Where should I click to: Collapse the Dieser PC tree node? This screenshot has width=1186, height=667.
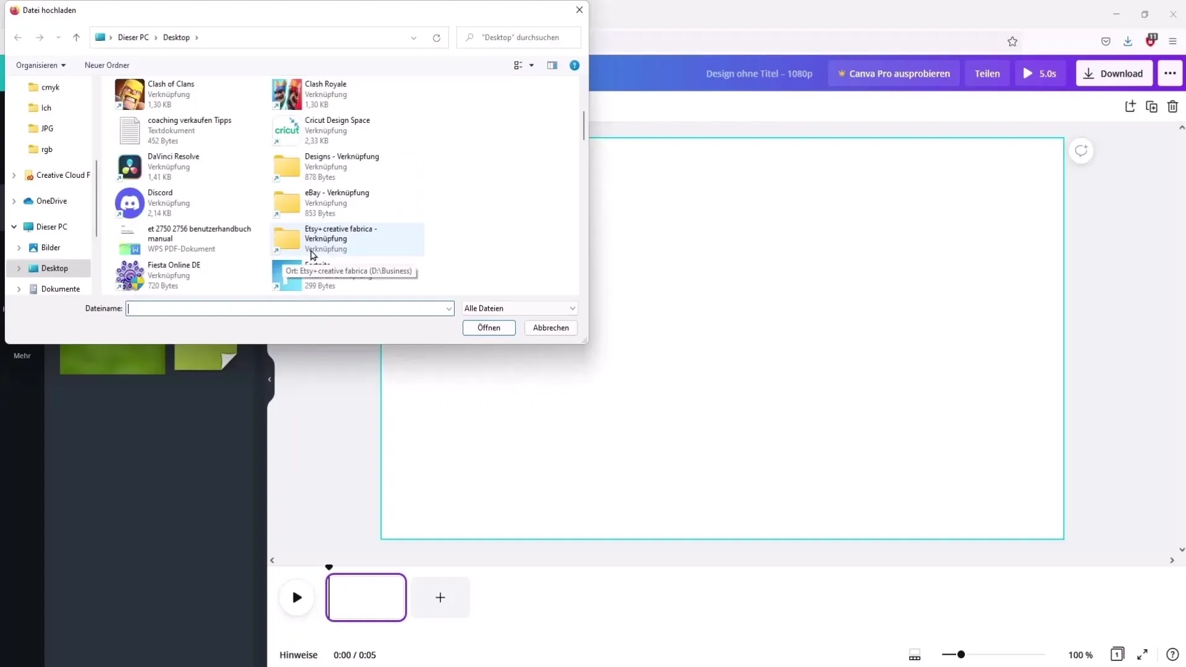14,227
